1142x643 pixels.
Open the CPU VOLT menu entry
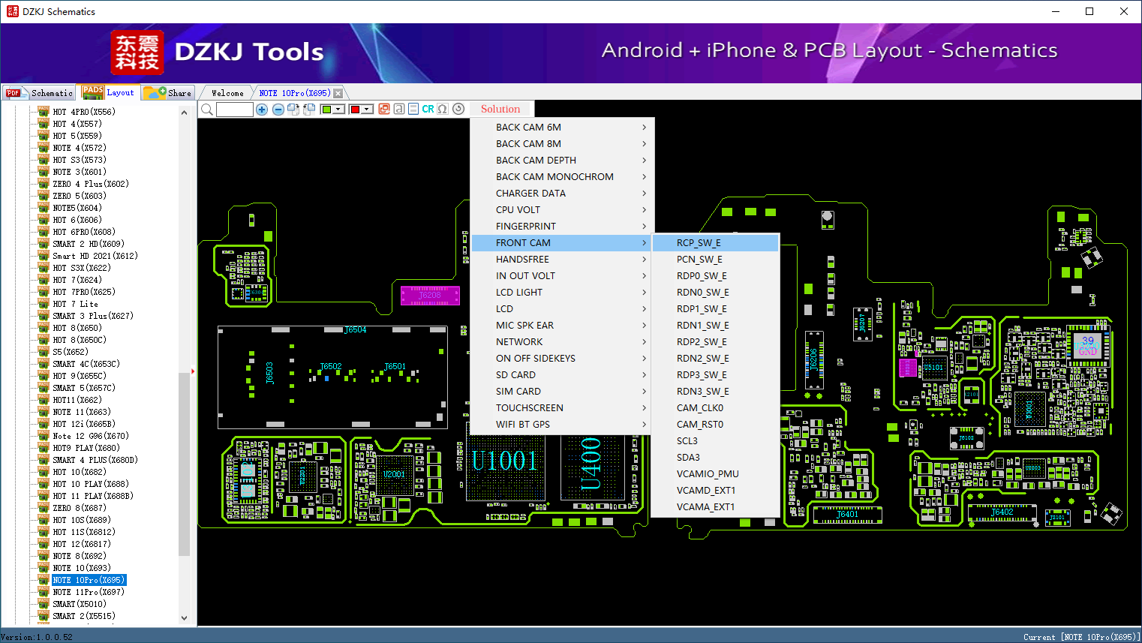coord(562,210)
